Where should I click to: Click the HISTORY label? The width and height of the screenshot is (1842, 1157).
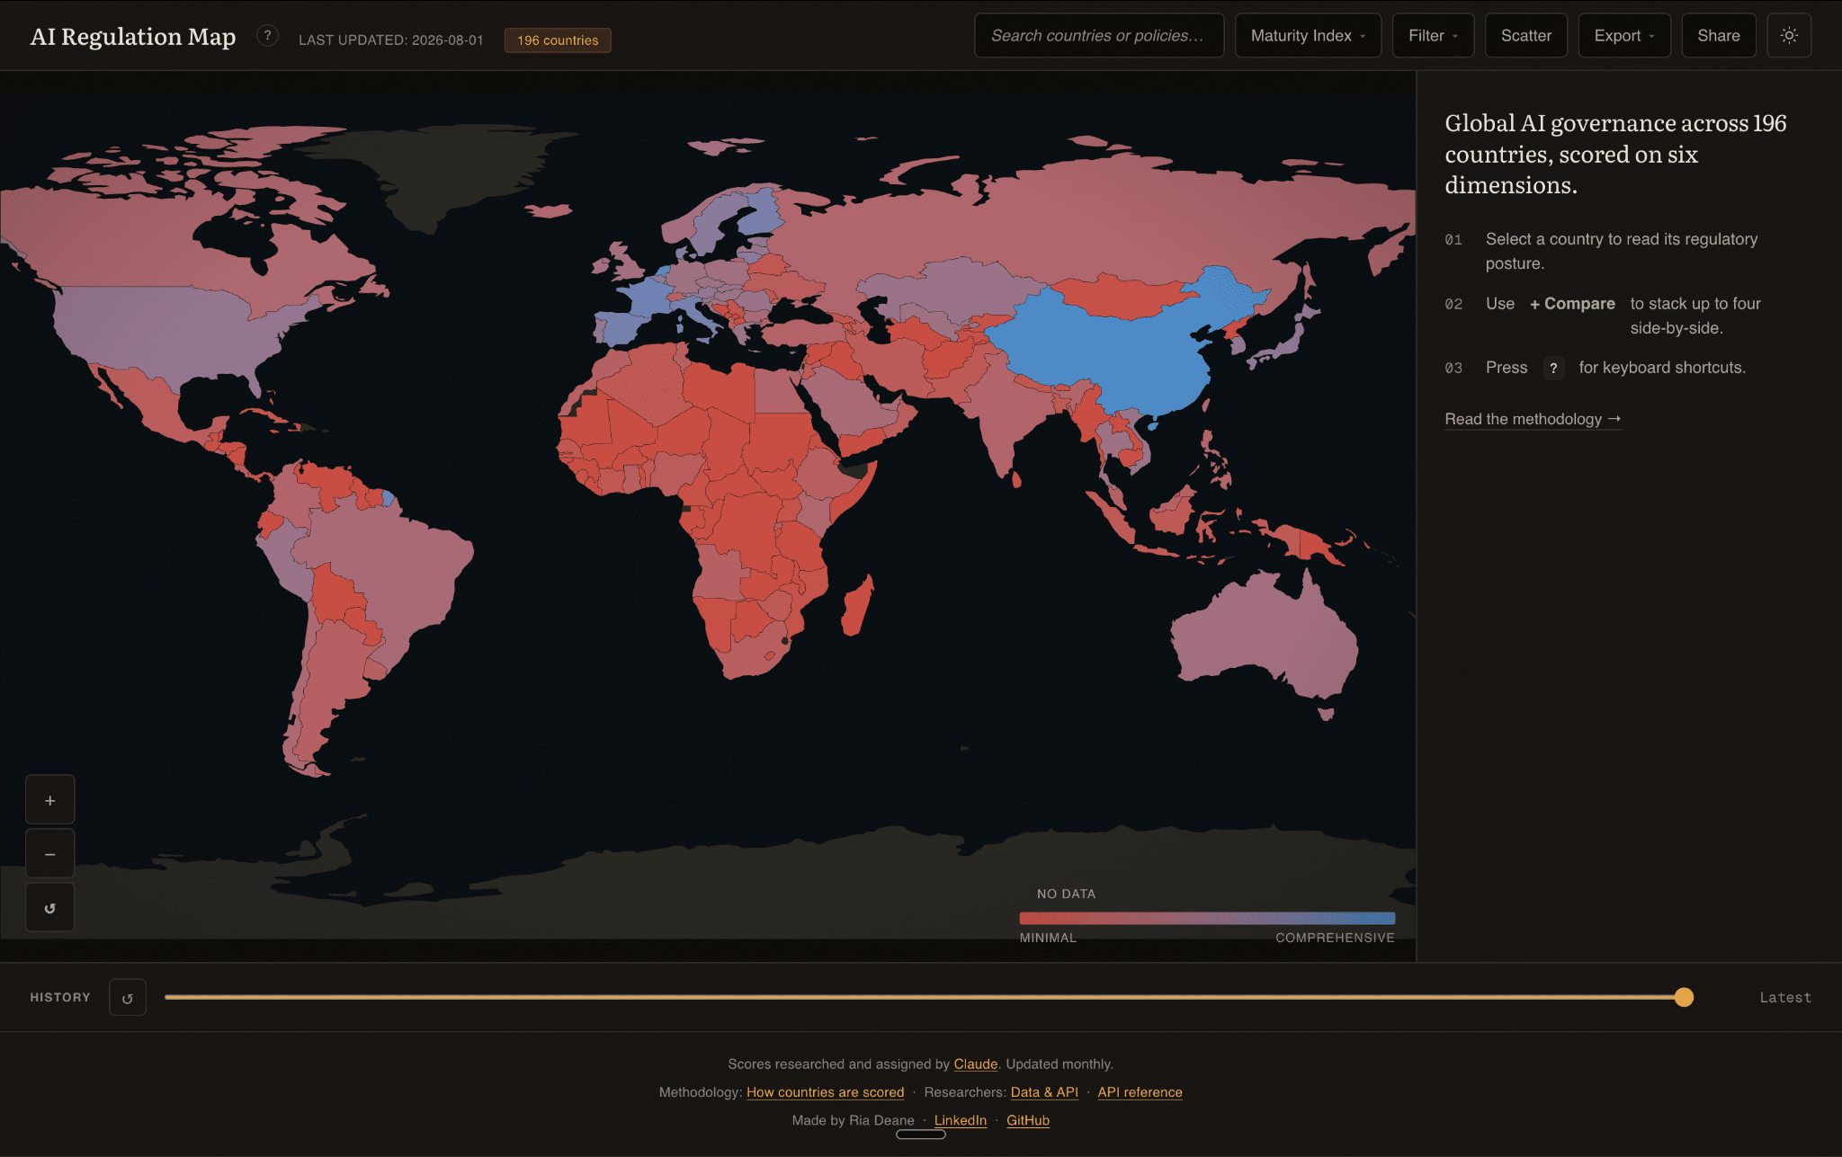point(60,998)
